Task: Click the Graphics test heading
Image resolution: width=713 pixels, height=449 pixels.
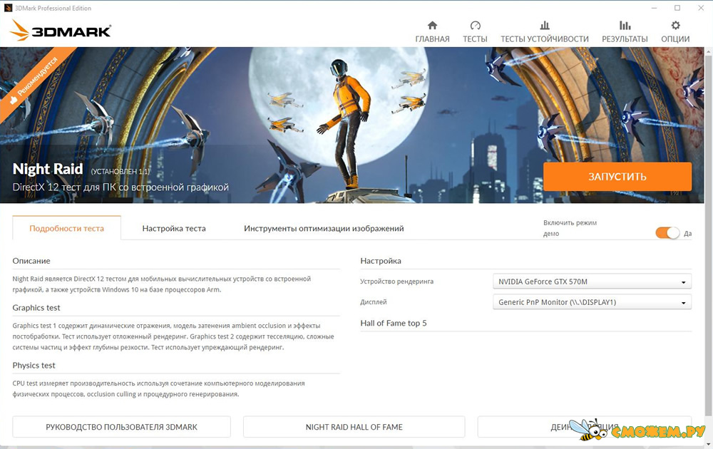Action: pyautogui.click(x=36, y=308)
